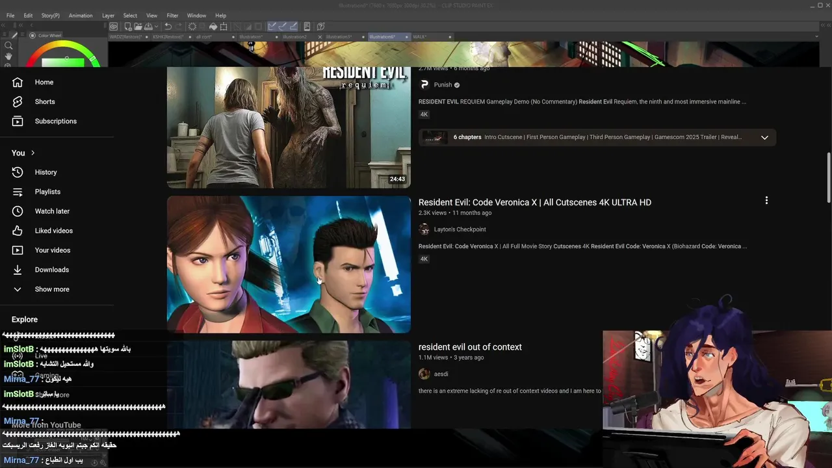
Task: Click the YouTube Home icon
Action: pyautogui.click(x=18, y=82)
